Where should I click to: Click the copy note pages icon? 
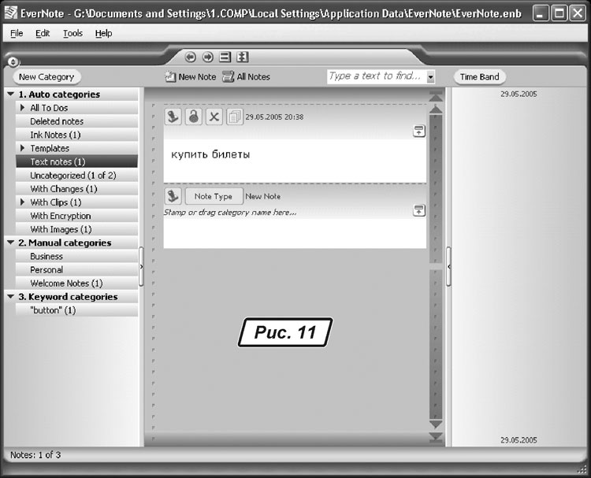234,117
